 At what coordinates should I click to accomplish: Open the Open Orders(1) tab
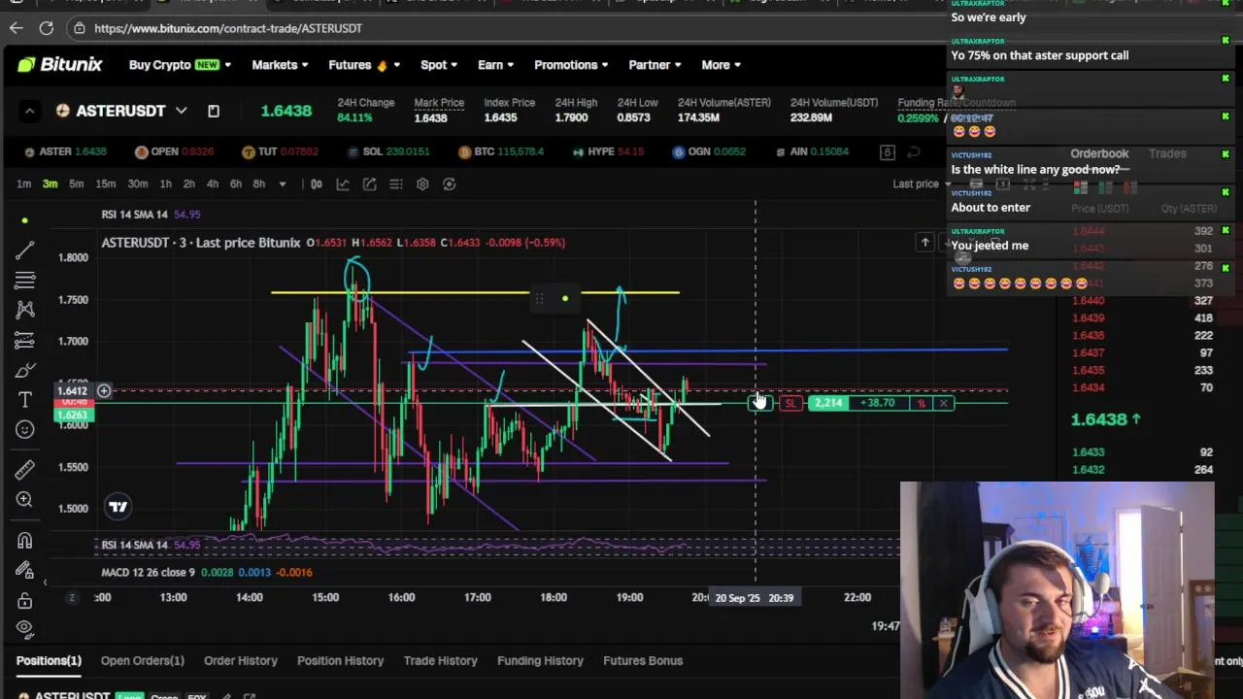pos(142,660)
